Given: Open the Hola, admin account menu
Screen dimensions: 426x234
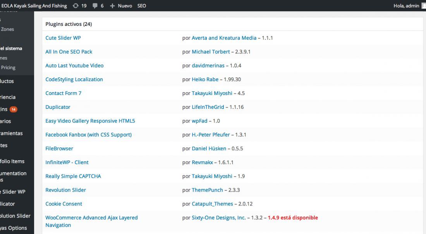Looking at the screenshot, I should click(x=406, y=6).
